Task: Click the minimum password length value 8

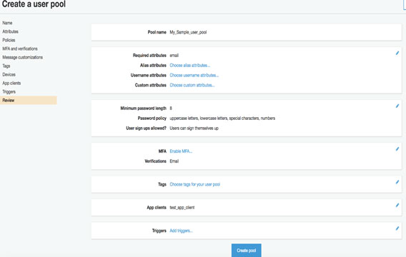Action: point(171,109)
